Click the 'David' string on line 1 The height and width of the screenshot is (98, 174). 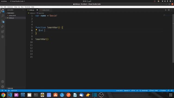(x=53, y=16)
